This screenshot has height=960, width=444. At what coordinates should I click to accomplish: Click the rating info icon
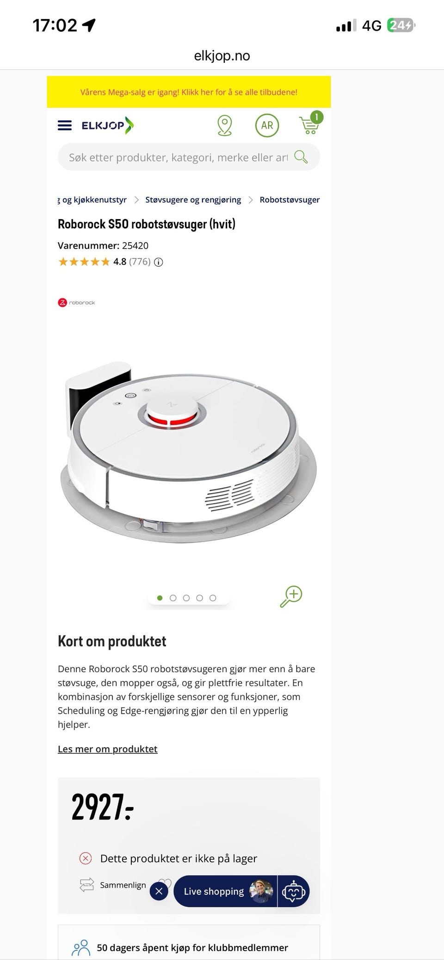coord(159,262)
